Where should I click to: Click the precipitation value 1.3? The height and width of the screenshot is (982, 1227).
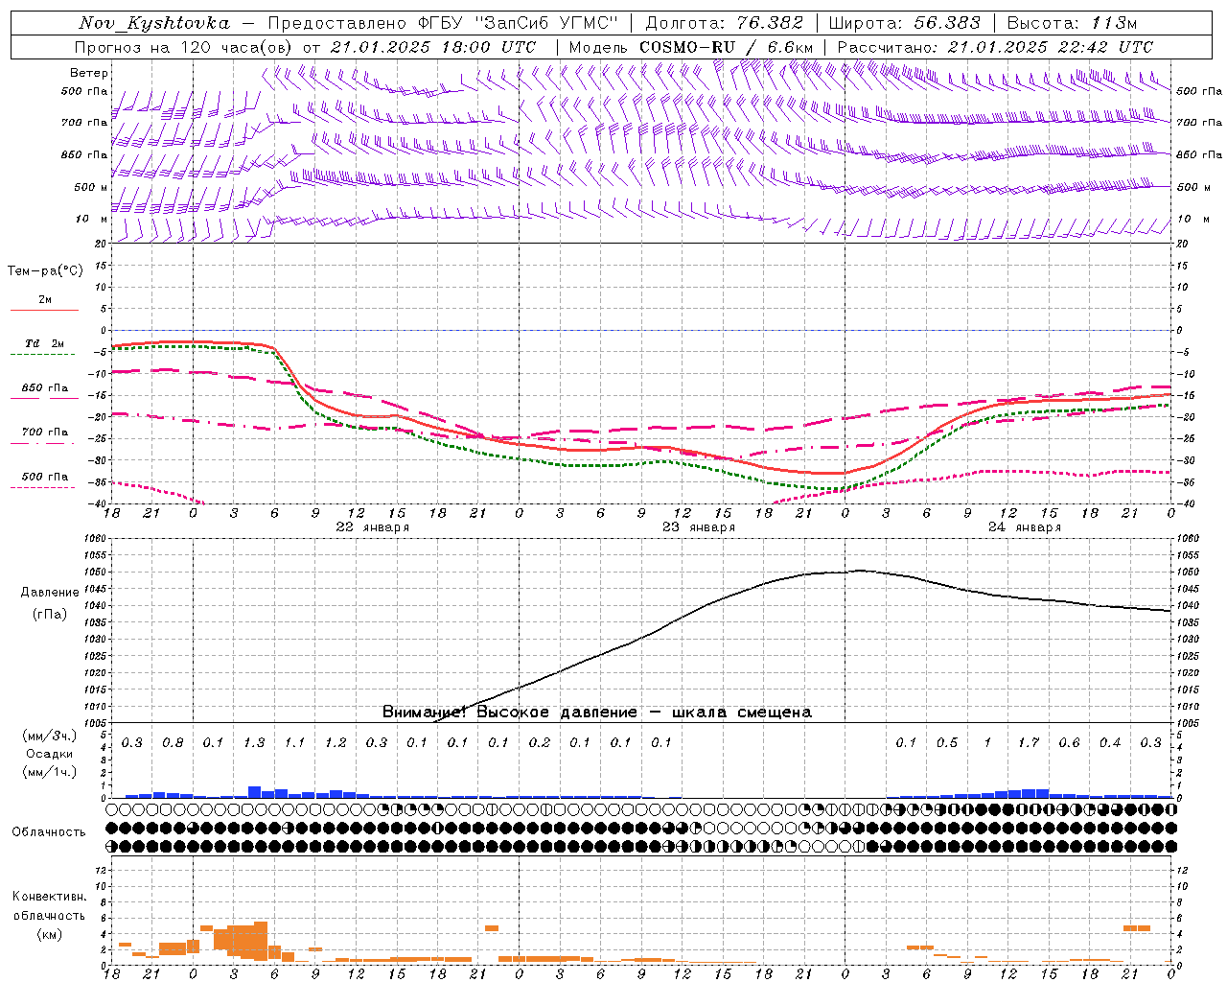[254, 743]
